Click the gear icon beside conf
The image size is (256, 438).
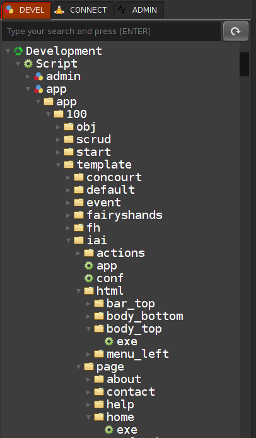click(x=89, y=278)
